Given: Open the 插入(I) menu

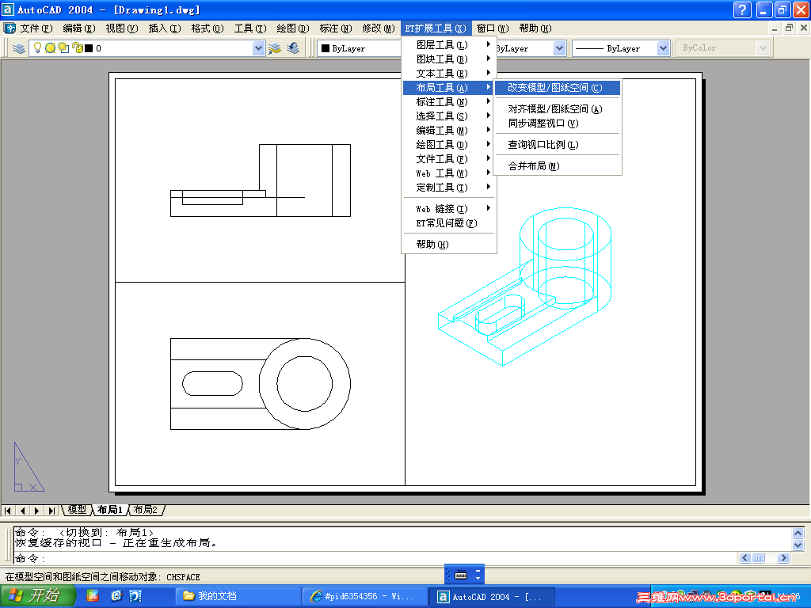Looking at the screenshot, I should (165, 28).
